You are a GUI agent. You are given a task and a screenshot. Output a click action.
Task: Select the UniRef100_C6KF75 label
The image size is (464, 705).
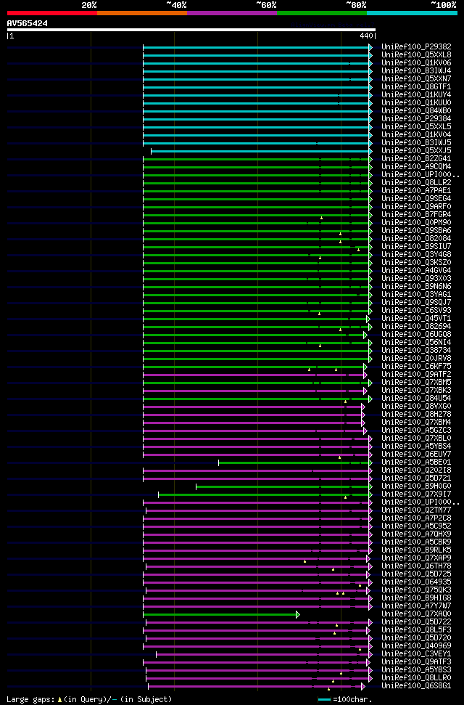(416, 366)
